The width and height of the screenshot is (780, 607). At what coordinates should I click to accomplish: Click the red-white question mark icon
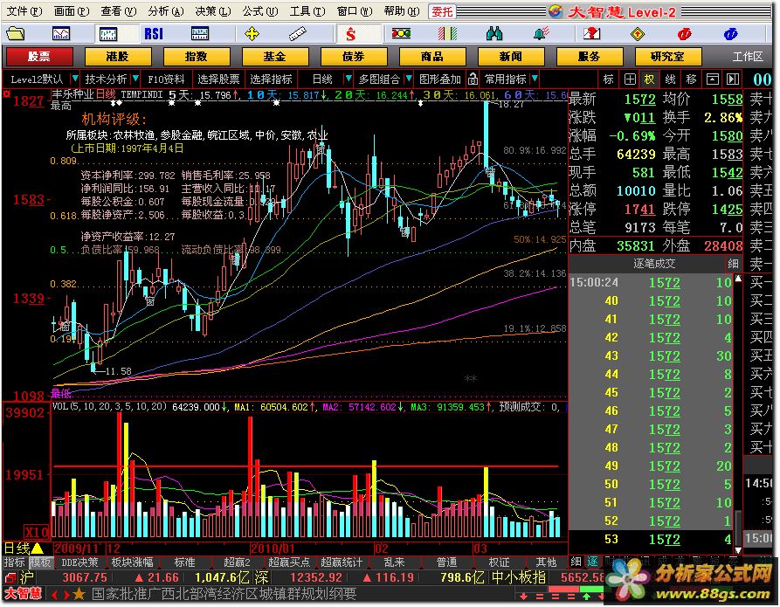click(591, 34)
